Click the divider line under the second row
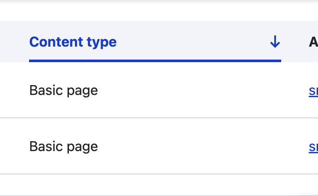Image resolution: width=318 pixels, height=196 pixels. pos(159,174)
